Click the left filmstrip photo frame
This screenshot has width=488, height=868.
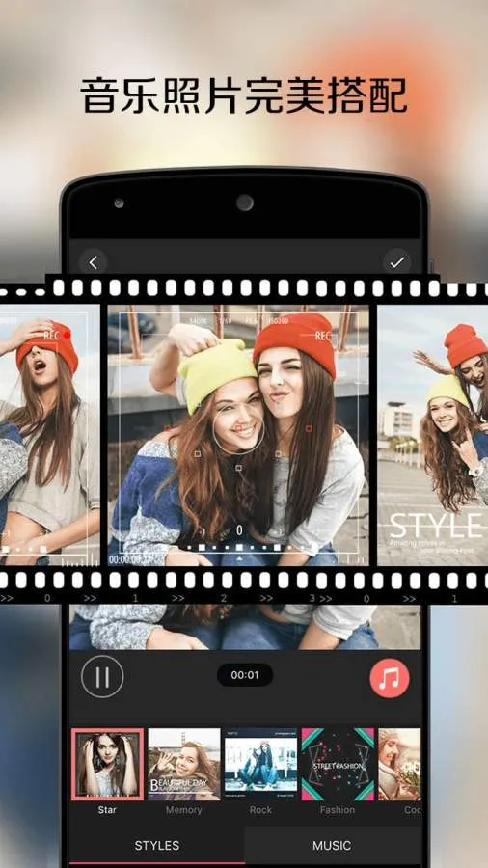pyautogui.click(x=50, y=435)
